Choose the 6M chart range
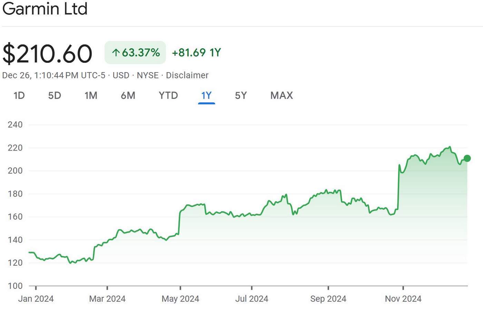Image resolution: width=483 pixels, height=312 pixels. 128,96
